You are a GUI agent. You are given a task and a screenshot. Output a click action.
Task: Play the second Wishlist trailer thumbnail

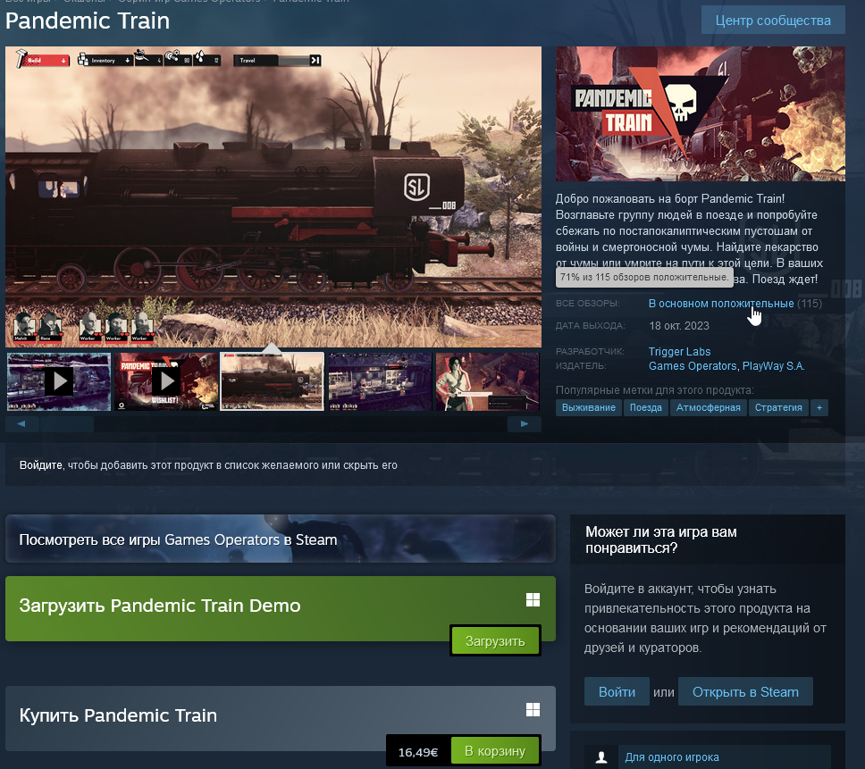click(166, 381)
